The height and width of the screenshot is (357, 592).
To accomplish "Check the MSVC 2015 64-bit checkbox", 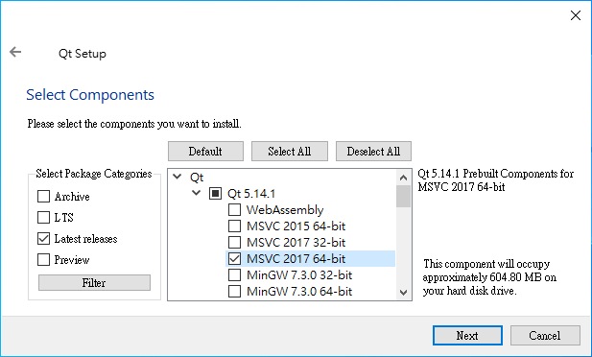I will tap(234, 226).
